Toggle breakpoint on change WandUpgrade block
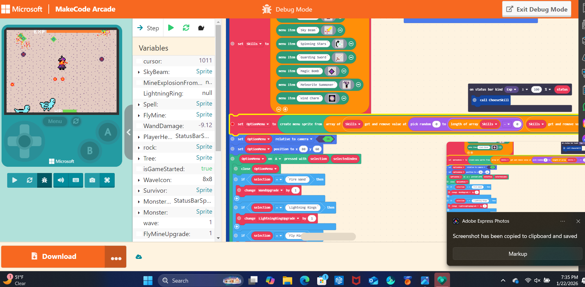Screen dimensions: 585x287 pyautogui.click(x=239, y=190)
